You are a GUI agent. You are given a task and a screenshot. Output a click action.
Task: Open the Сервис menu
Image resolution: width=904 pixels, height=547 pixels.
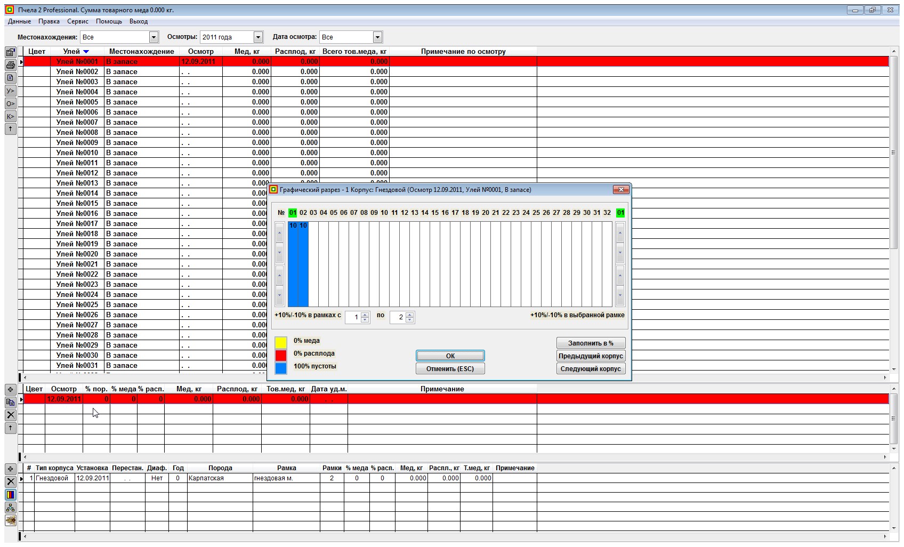click(x=78, y=21)
